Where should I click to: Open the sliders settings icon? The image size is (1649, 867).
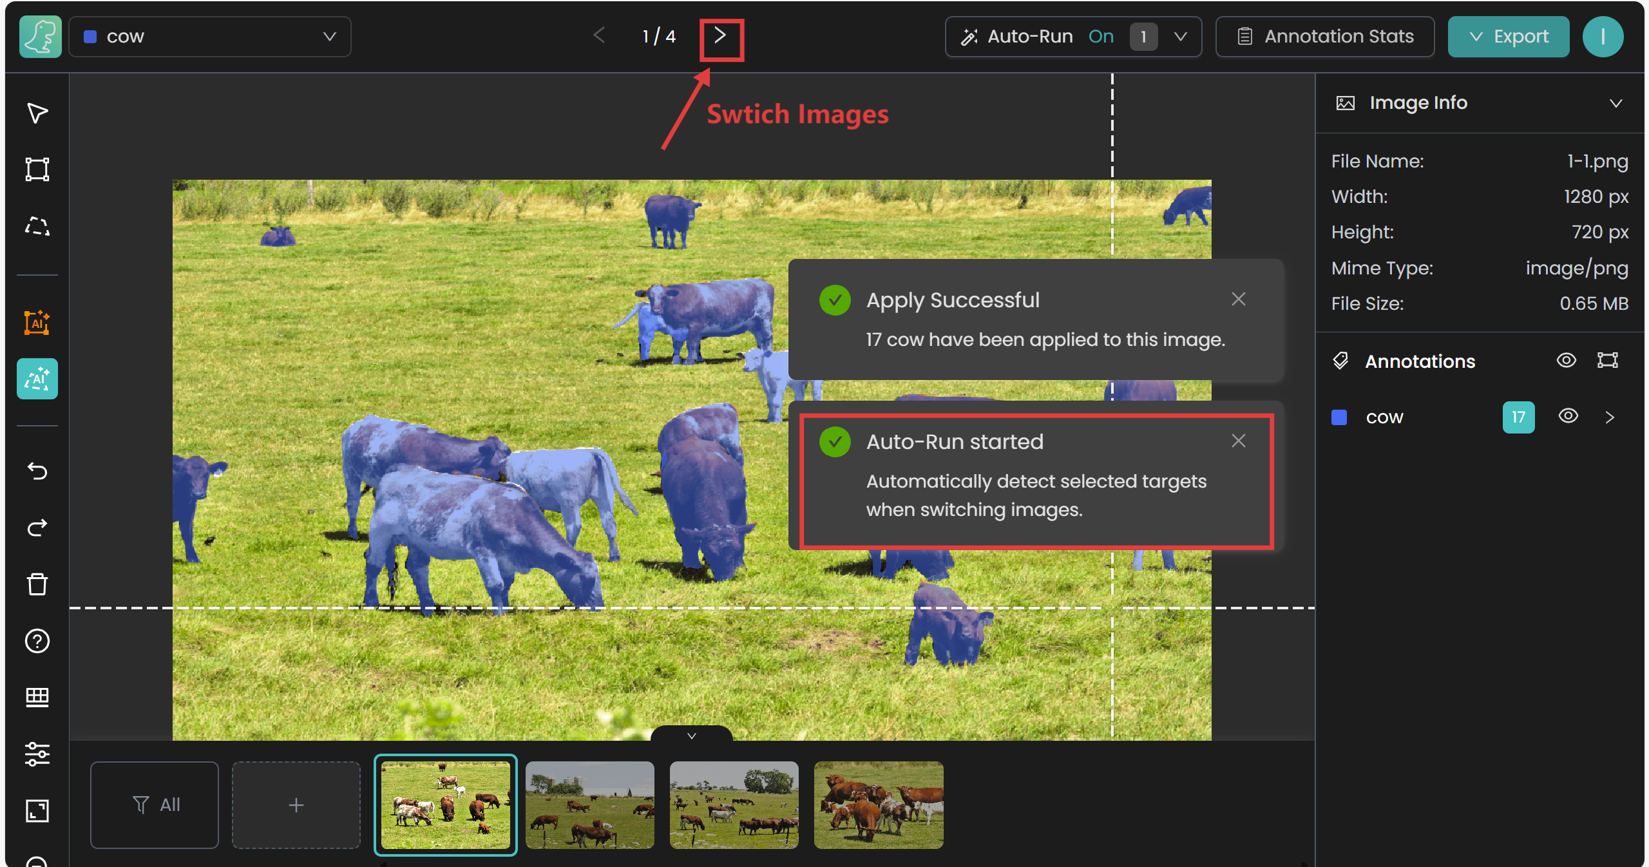click(37, 754)
